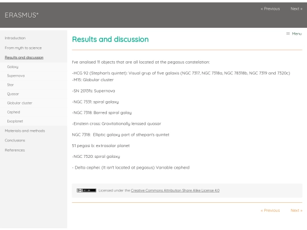Click the Elliptic galaxy part of quintet line
This screenshot has height=230, width=307.
121,135
